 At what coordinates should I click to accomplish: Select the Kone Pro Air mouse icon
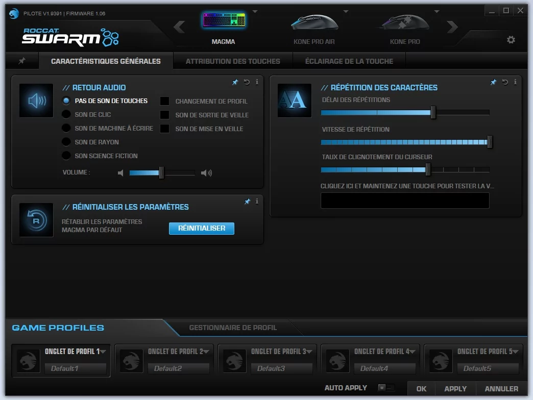[x=314, y=22]
